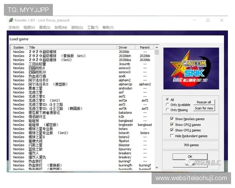Screen dimensions: 235x188
Task: Select the game row with driver bstarsh
Action: pyautogui.click(x=82, y=133)
